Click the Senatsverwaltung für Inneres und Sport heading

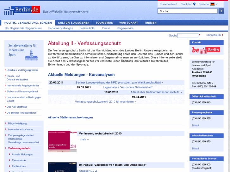pyautogui.click(x=22, y=50)
